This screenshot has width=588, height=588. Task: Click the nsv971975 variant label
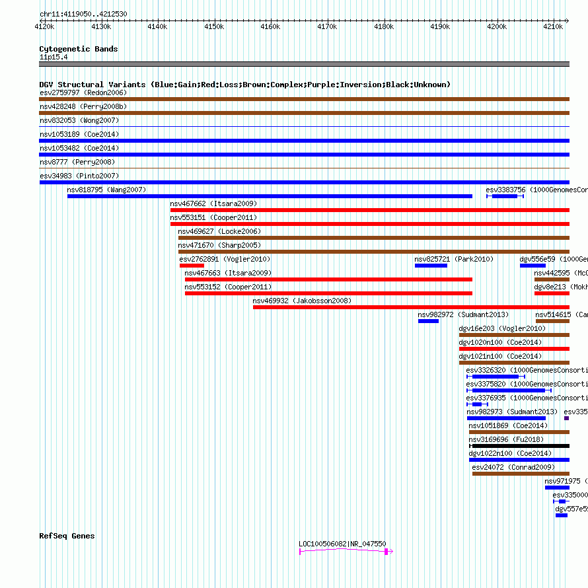click(x=566, y=481)
